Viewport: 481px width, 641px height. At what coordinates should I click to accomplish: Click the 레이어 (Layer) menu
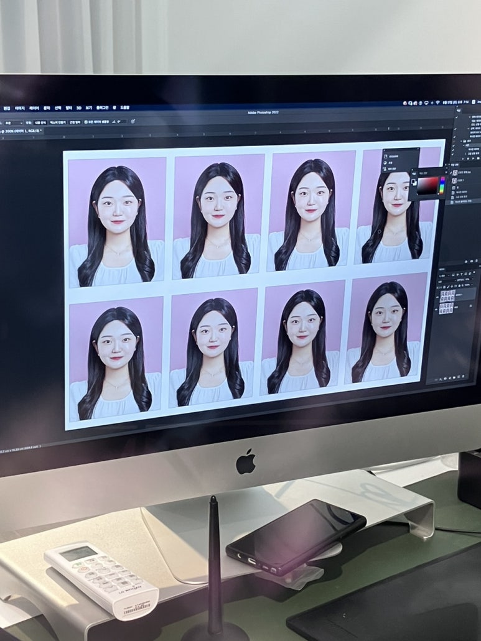[34, 108]
